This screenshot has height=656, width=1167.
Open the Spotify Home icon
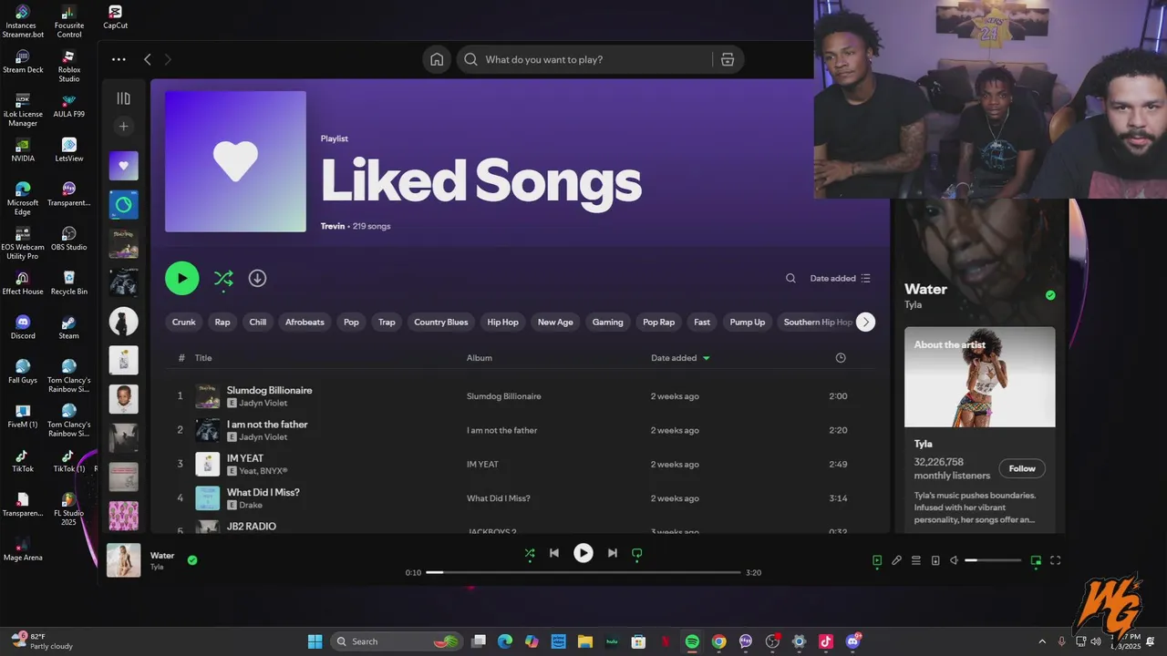tap(437, 59)
